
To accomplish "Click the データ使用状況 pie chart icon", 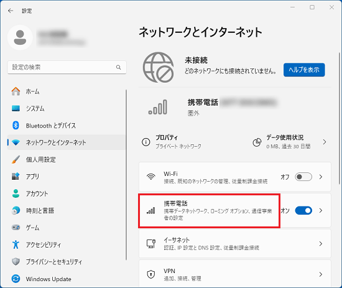I will (257, 142).
